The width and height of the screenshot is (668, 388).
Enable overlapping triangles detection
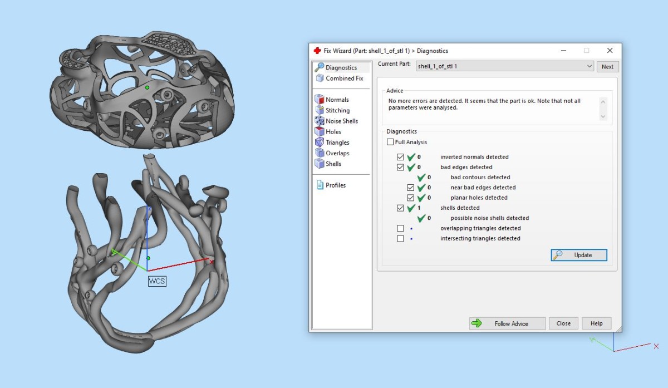[x=400, y=228]
